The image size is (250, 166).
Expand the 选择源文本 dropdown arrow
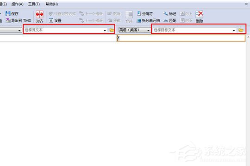point(105,30)
